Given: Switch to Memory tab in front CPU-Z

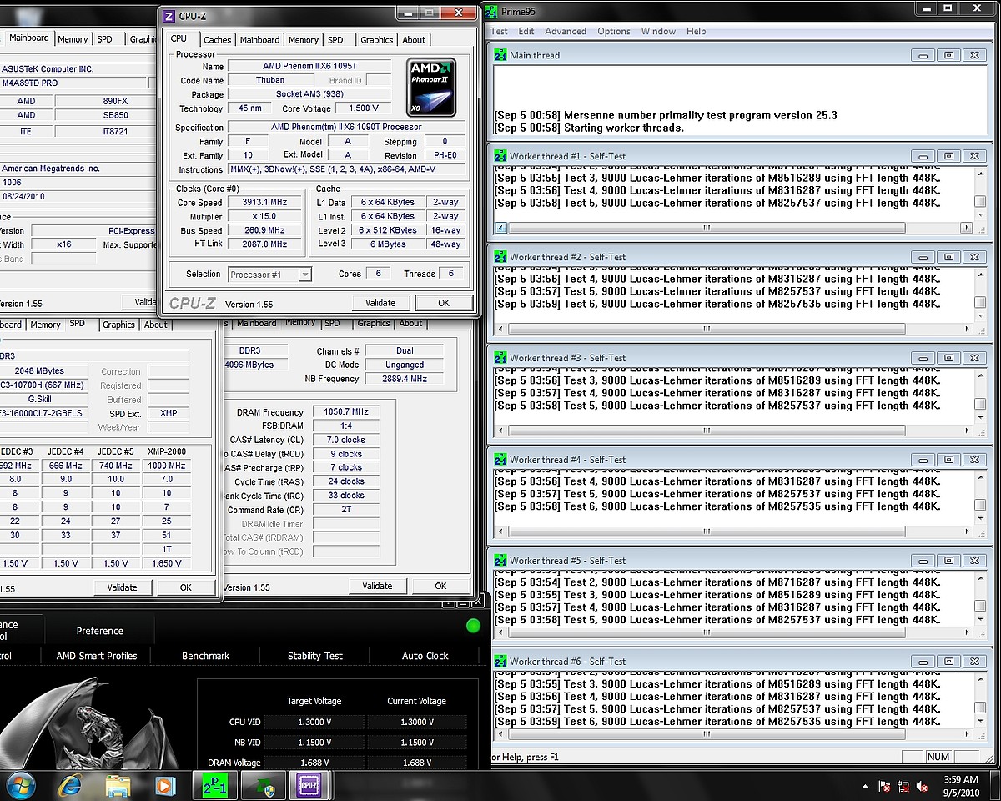Looking at the screenshot, I should (x=304, y=39).
